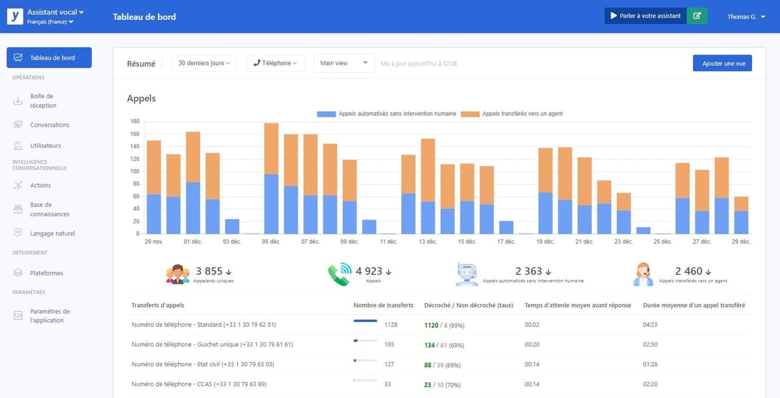Select Tableau de bord in the sidebar
The image size is (780, 398).
click(x=49, y=58)
